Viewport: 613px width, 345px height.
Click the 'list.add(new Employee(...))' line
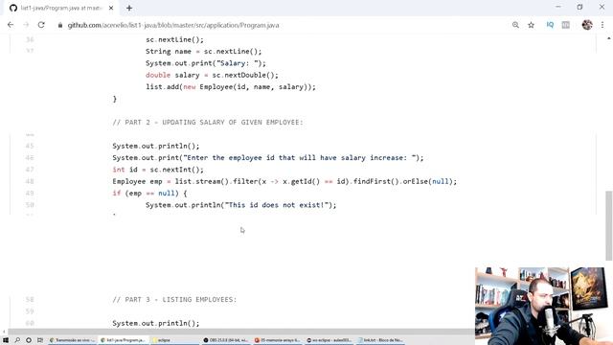point(231,87)
